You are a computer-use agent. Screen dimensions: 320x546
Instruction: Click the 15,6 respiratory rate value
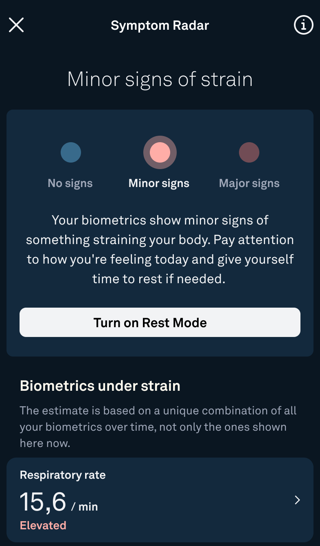pyautogui.click(x=43, y=502)
